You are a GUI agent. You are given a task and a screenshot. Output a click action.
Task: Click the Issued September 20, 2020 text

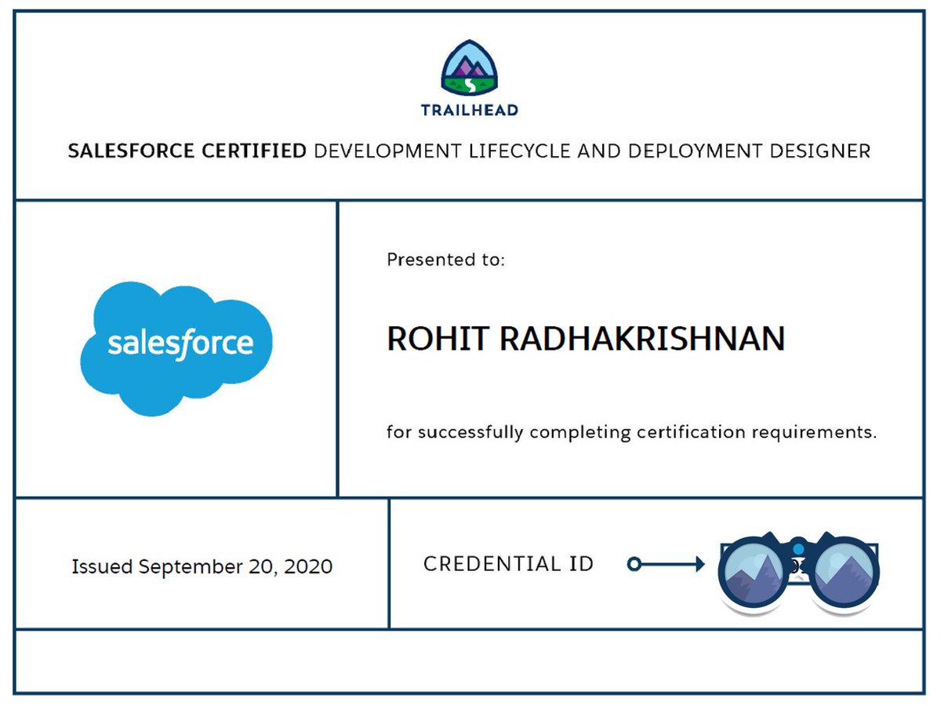pos(202,566)
